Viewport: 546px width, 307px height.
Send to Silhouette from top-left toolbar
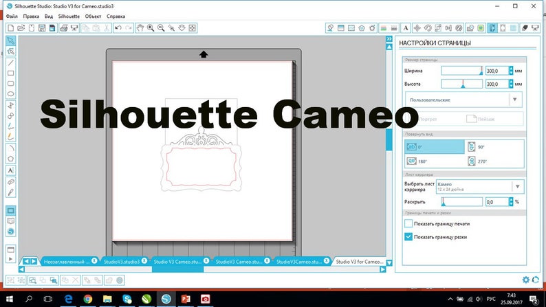74,28
